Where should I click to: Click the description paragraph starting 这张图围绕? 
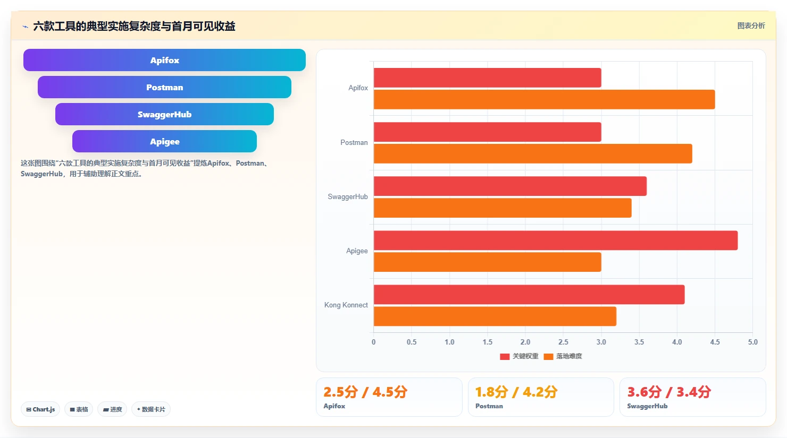click(146, 168)
